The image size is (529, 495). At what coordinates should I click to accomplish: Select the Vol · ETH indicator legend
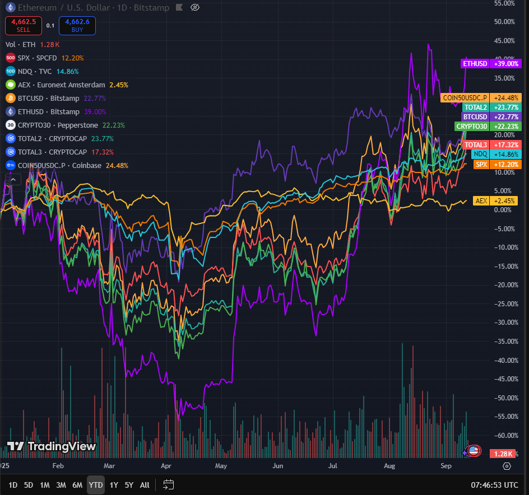tap(20, 44)
